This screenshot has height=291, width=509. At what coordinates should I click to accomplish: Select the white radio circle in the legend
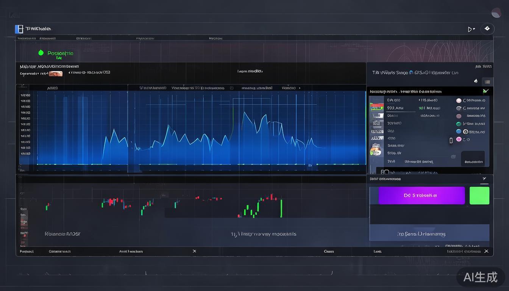point(459,100)
